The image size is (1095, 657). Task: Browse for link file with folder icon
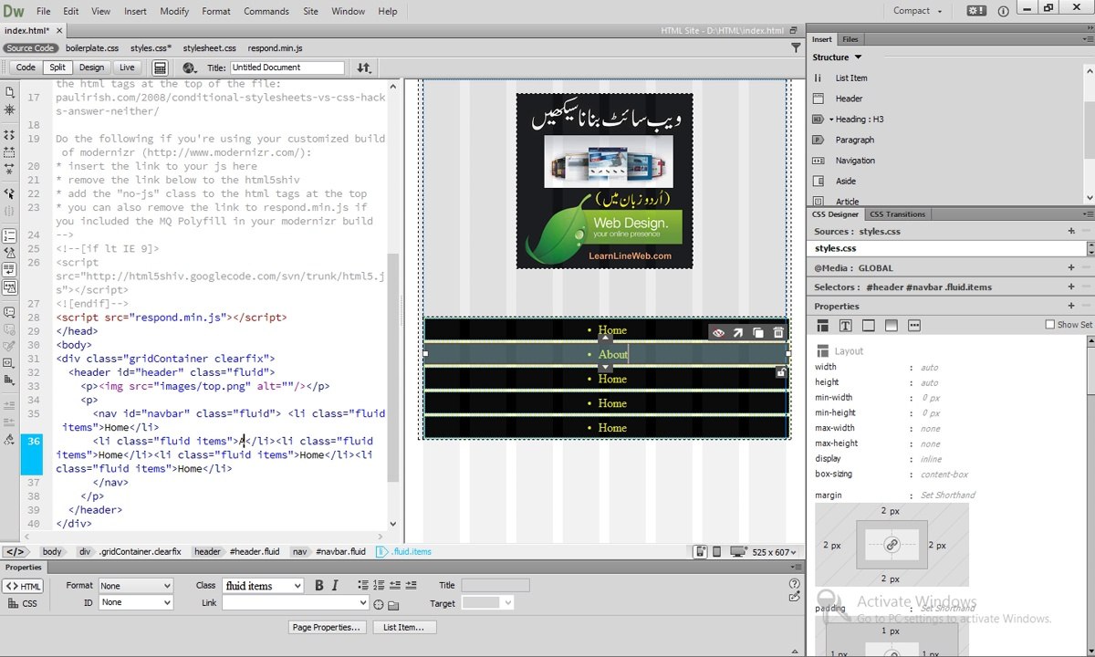click(393, 604)
